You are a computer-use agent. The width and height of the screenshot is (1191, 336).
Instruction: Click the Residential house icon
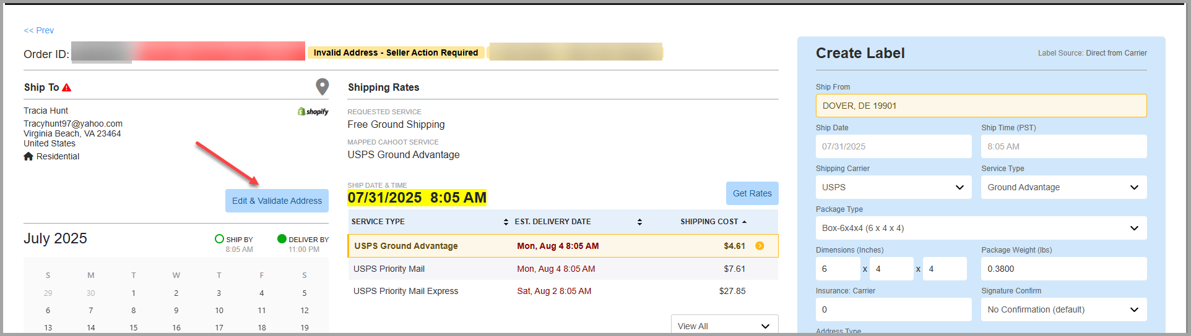[x=28, y=156]
